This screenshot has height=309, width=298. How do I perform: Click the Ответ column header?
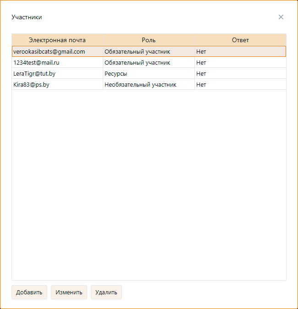tap(240, 40)
